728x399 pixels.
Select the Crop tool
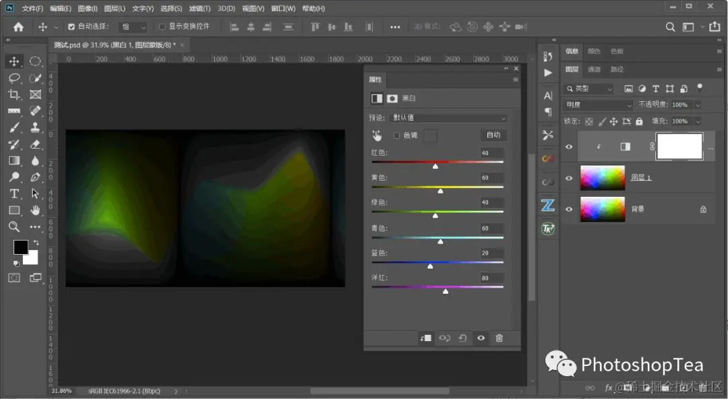tap(14, 94)
